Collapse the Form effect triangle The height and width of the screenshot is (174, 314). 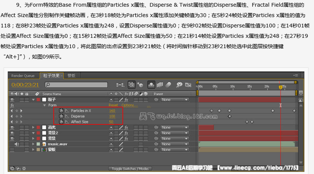[44, 105]
